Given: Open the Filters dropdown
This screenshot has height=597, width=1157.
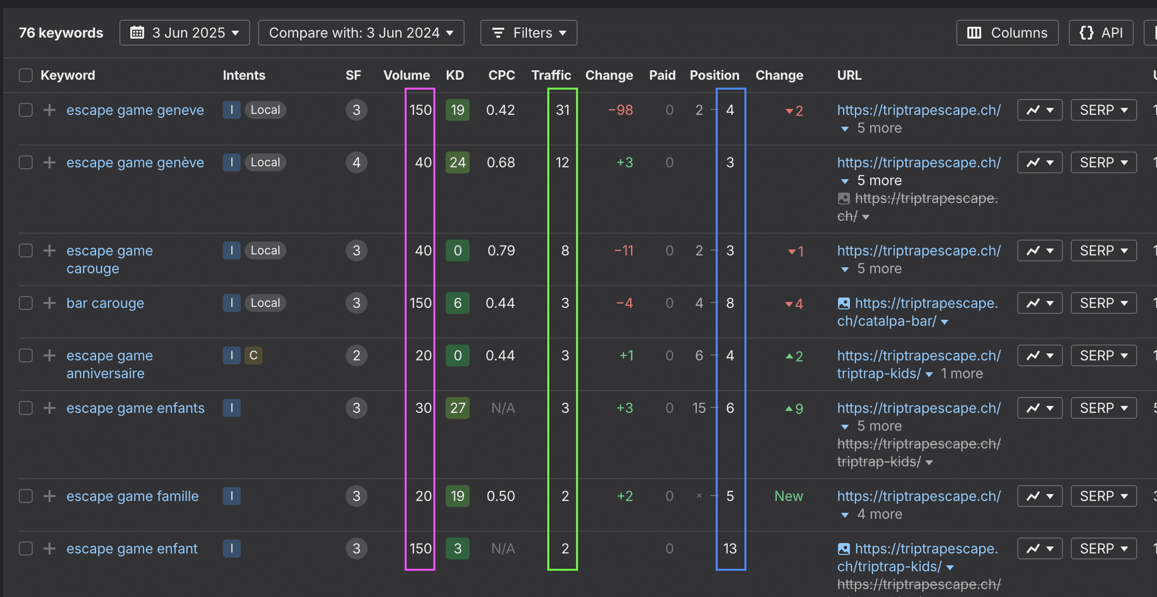Looking at the screenshot, I should click(528, 33).
